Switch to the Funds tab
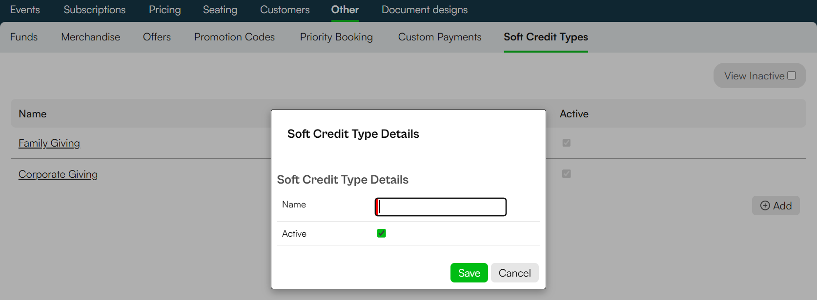This screenshot has height=300, width=817. point(24,37)
